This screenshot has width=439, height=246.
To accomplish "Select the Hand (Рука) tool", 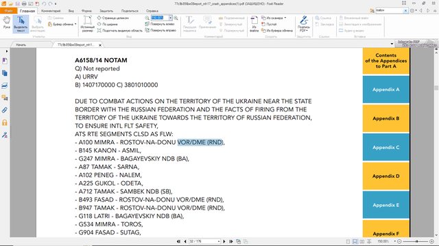I will click(6, 23).
